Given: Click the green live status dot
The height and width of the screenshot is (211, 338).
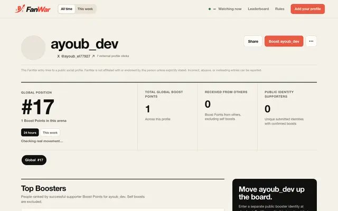Looking at the screenshot, I should coord(210,9).
